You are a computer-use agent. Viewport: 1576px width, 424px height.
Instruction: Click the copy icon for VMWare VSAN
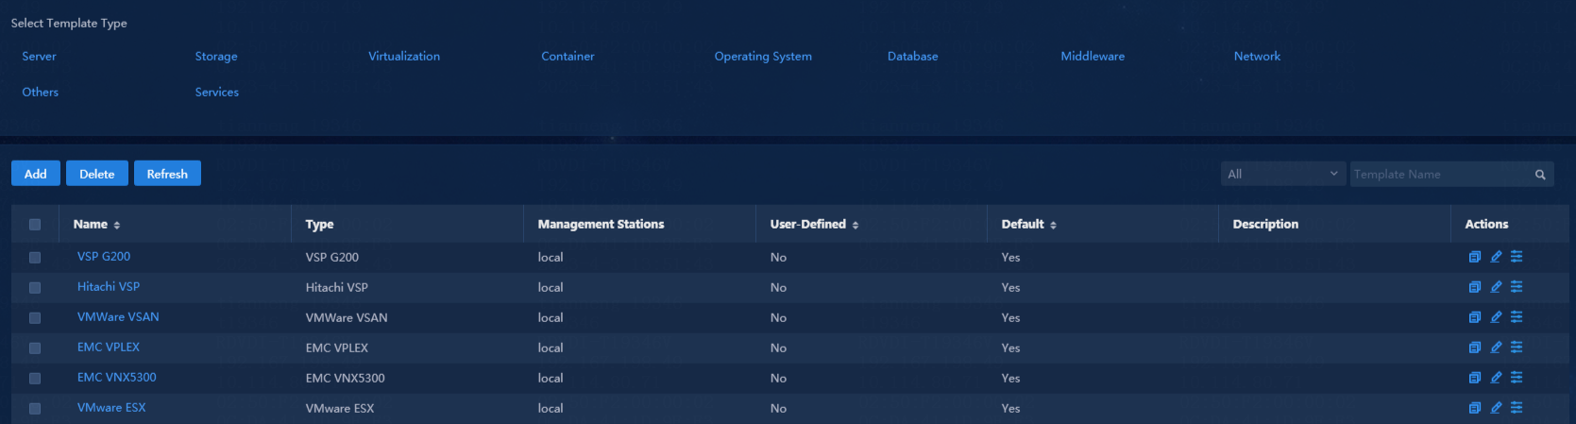1474,317
